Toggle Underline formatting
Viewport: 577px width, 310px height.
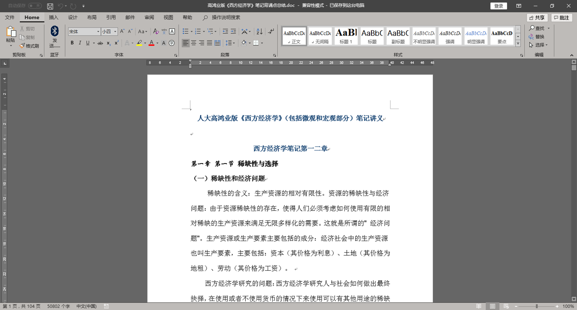click(87, 43)
